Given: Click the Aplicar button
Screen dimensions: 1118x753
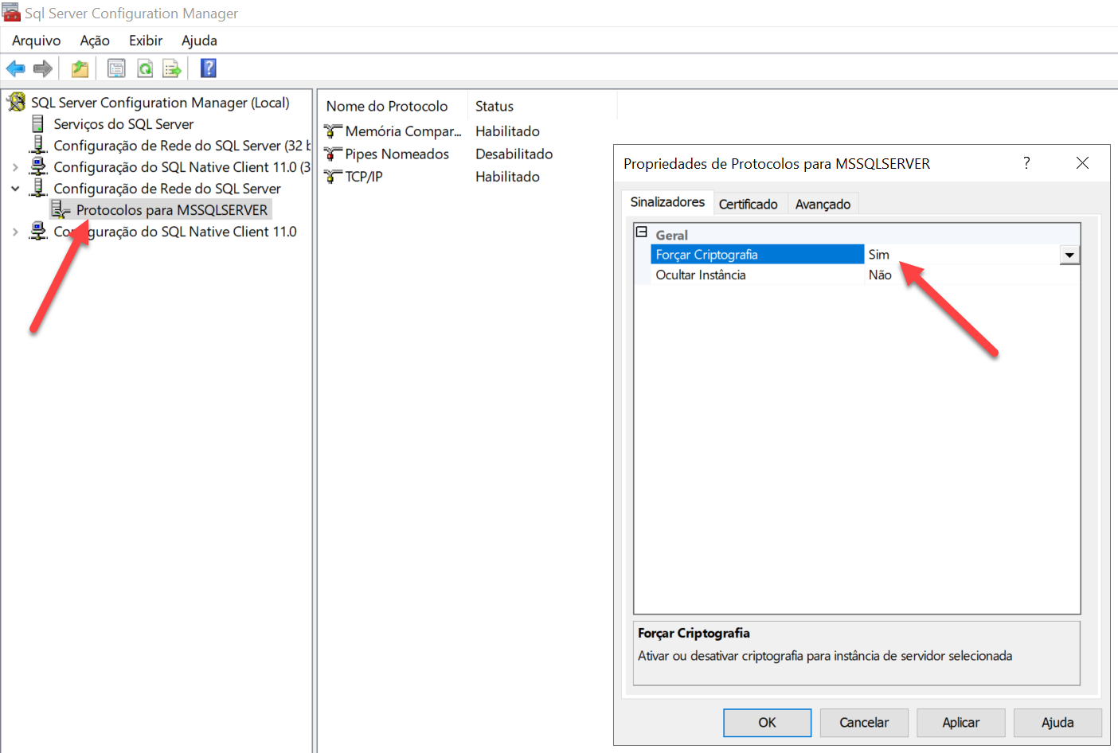Looking at the screenshot, I should tap(961, 723).
